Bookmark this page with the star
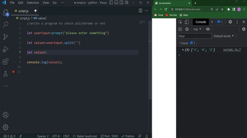This screenshot has height=138, width=247. coord(222,9)
